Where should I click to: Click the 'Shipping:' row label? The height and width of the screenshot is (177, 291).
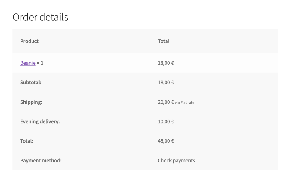tap(31, 102)
